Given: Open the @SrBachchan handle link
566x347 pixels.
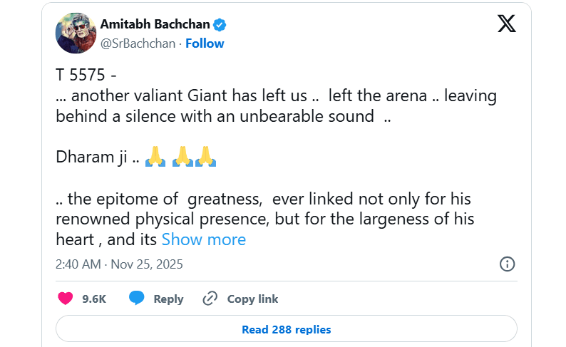Looking at the screenshot, I should coord(138,43).
